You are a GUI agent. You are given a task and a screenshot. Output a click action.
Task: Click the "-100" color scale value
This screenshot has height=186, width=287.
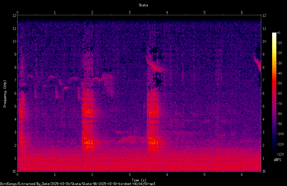[280, 134]
